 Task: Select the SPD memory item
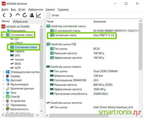(15, 55)
